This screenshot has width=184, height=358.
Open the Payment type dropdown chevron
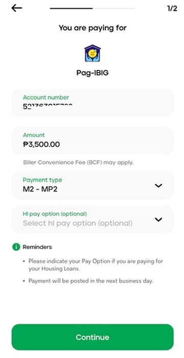(158, 186)
